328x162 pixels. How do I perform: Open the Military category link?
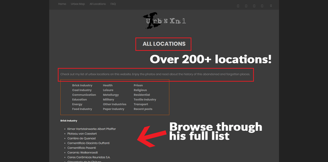pos(108,100)
